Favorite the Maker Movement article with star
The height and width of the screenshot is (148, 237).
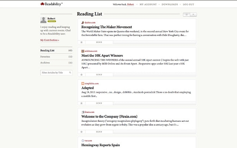81,42
